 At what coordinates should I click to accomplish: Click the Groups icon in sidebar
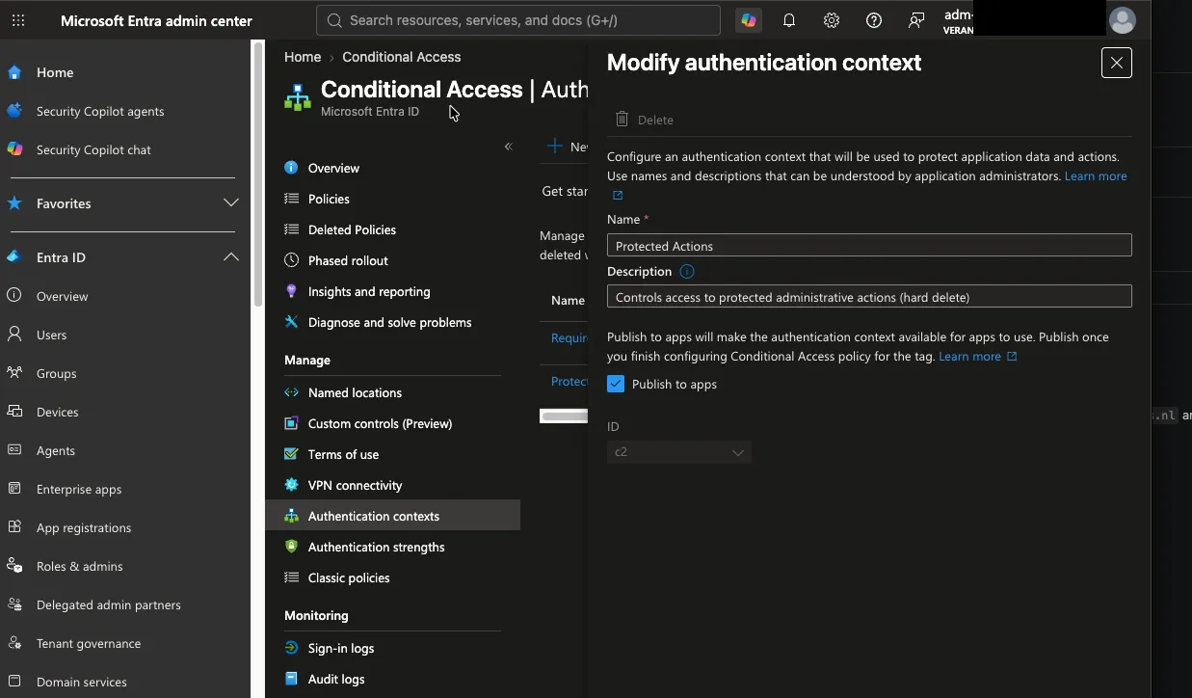coord(14,373)
